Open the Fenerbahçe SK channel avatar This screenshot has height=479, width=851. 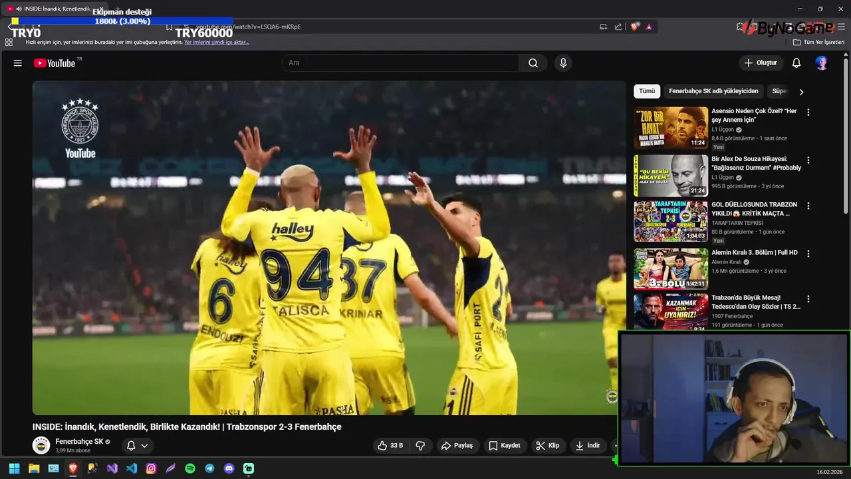click(x=41, y=446)
